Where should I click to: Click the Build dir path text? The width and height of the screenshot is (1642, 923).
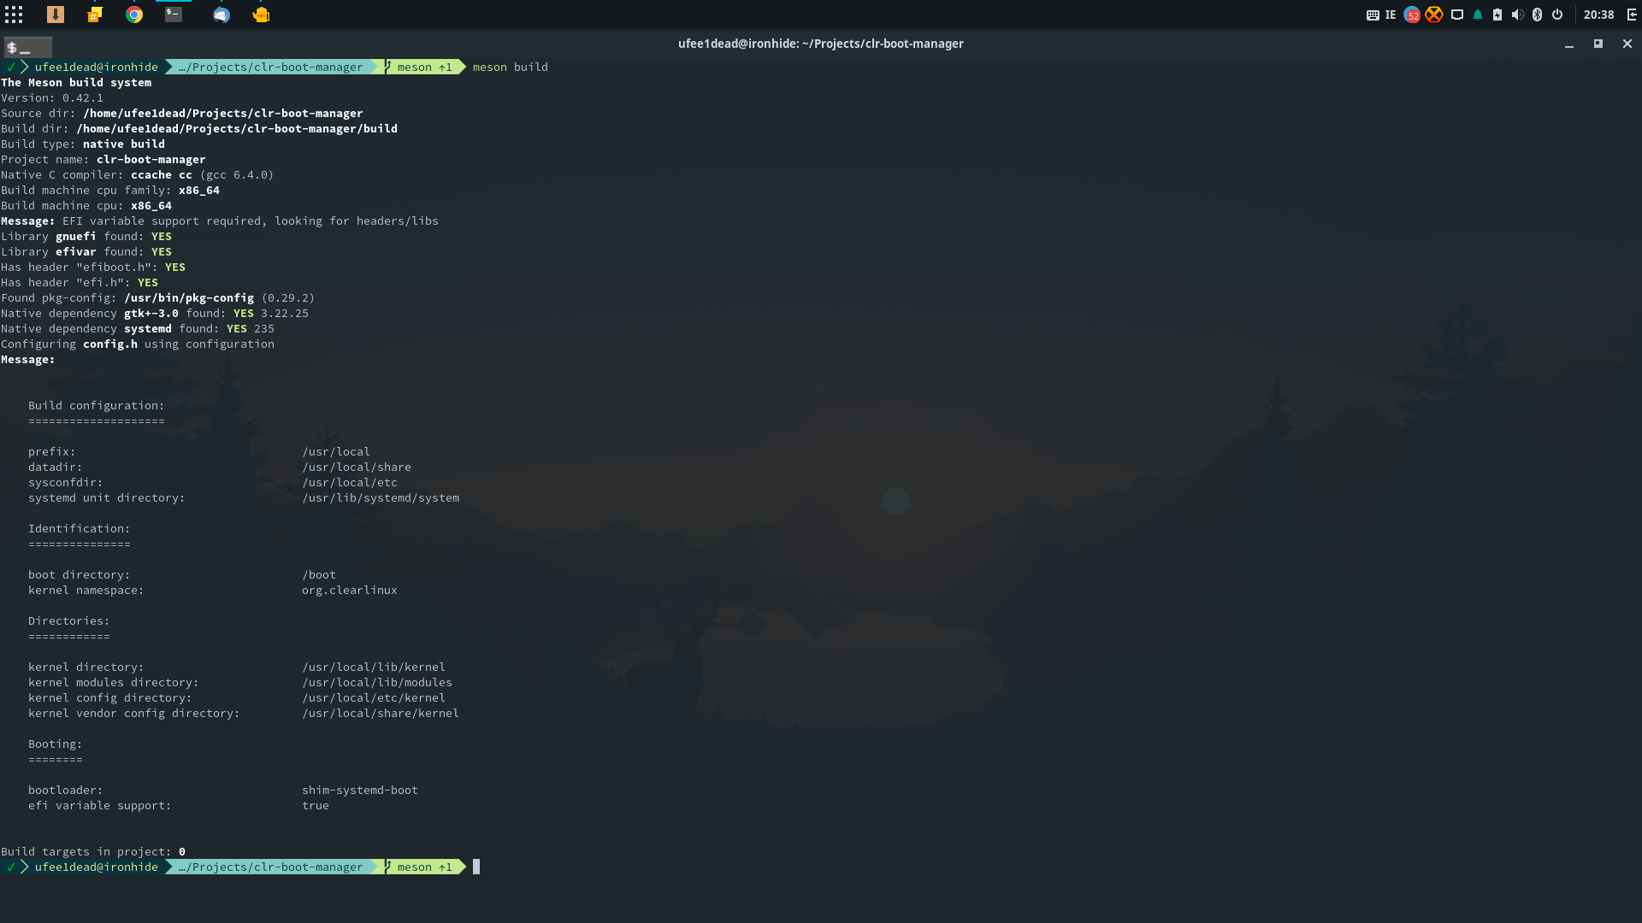(237, 129)
